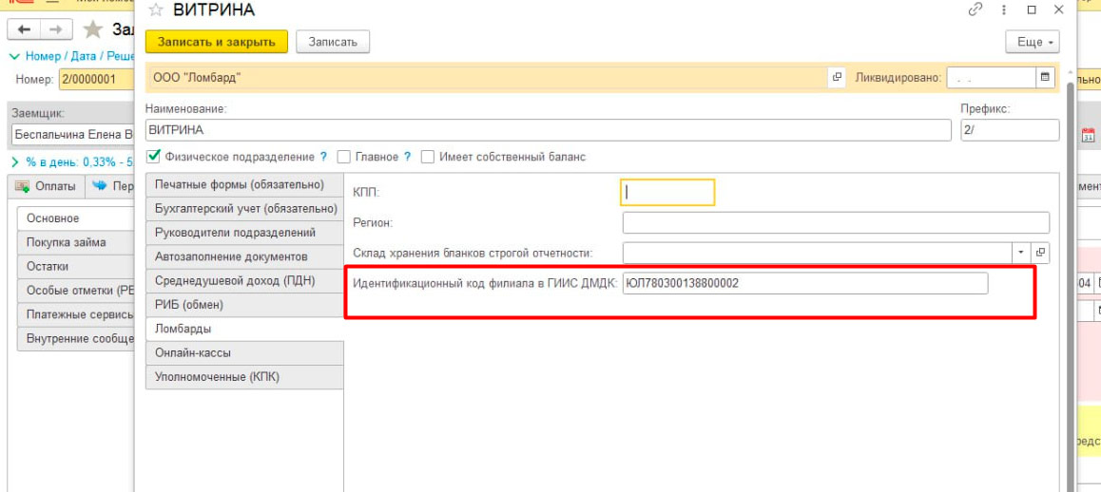Click the КПП input field

coord(667,192)
